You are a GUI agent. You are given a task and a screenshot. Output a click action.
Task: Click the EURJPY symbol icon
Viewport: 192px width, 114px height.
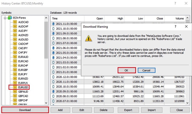tap(15, 74)
